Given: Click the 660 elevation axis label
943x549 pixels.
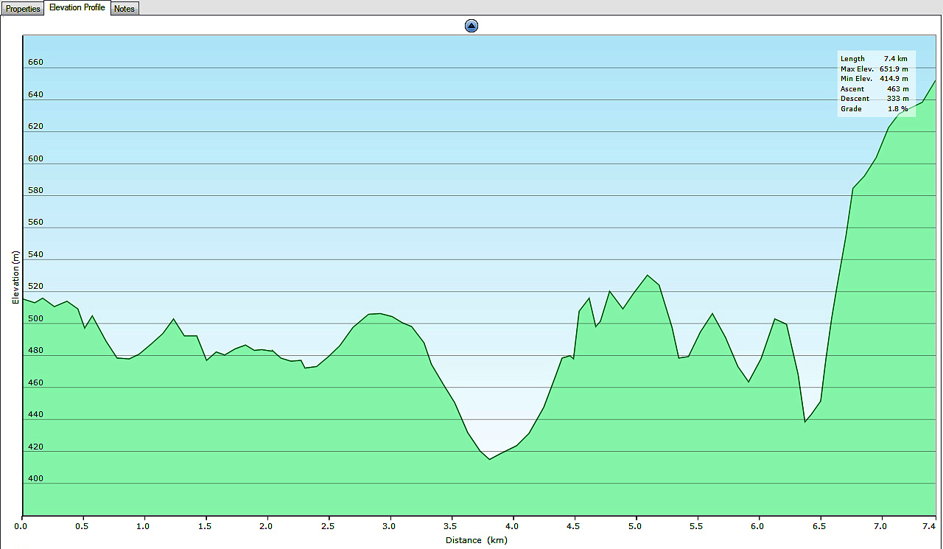Looking at the screenshot, I should point(36,63).
